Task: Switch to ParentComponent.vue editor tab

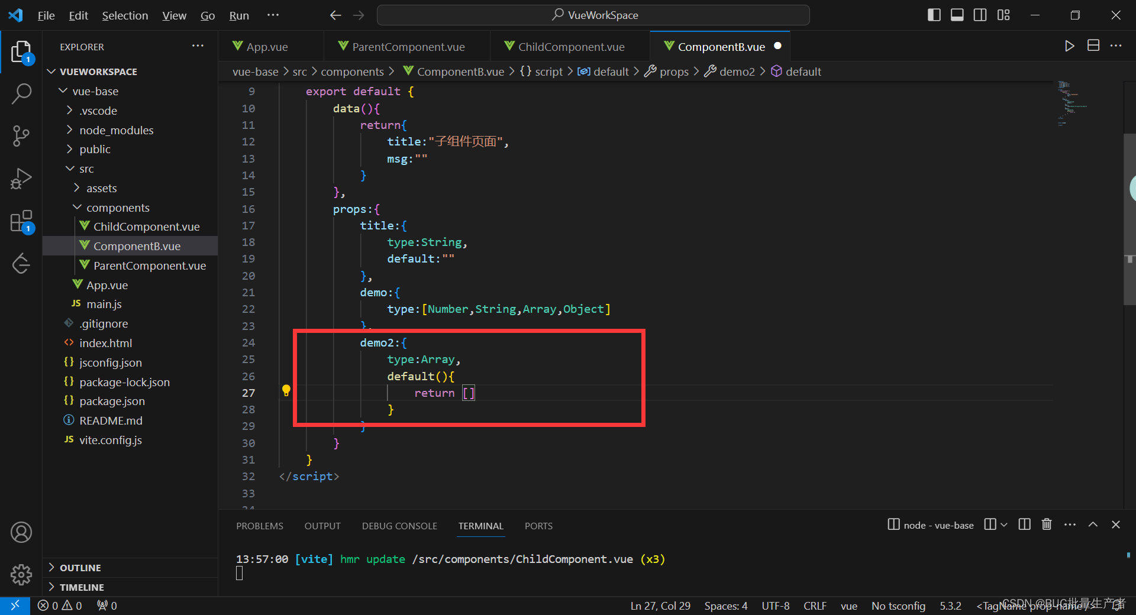Action: [407, 46]
